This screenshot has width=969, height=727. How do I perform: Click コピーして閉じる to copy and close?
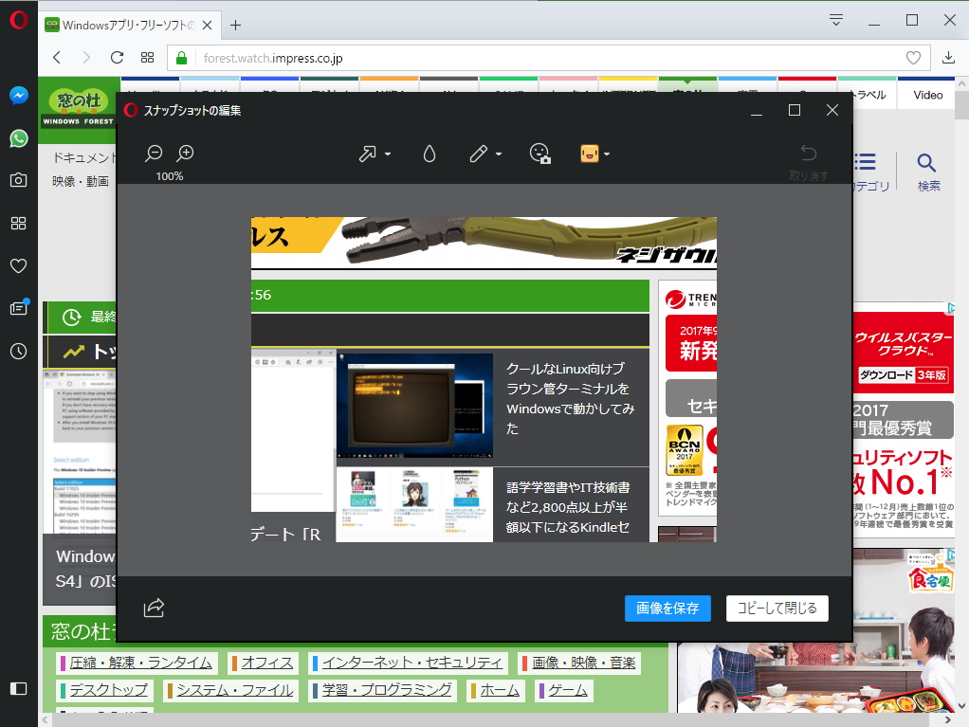777,609
